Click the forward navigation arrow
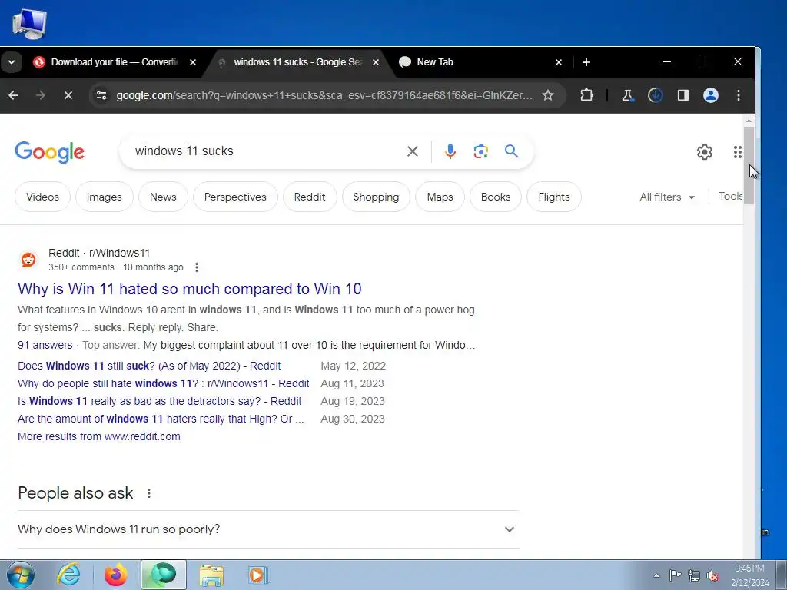The image size is (787, 590). 41,95
